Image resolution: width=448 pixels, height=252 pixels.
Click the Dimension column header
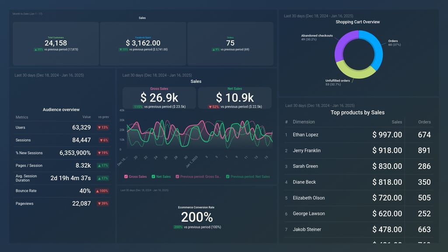point(304,122)
